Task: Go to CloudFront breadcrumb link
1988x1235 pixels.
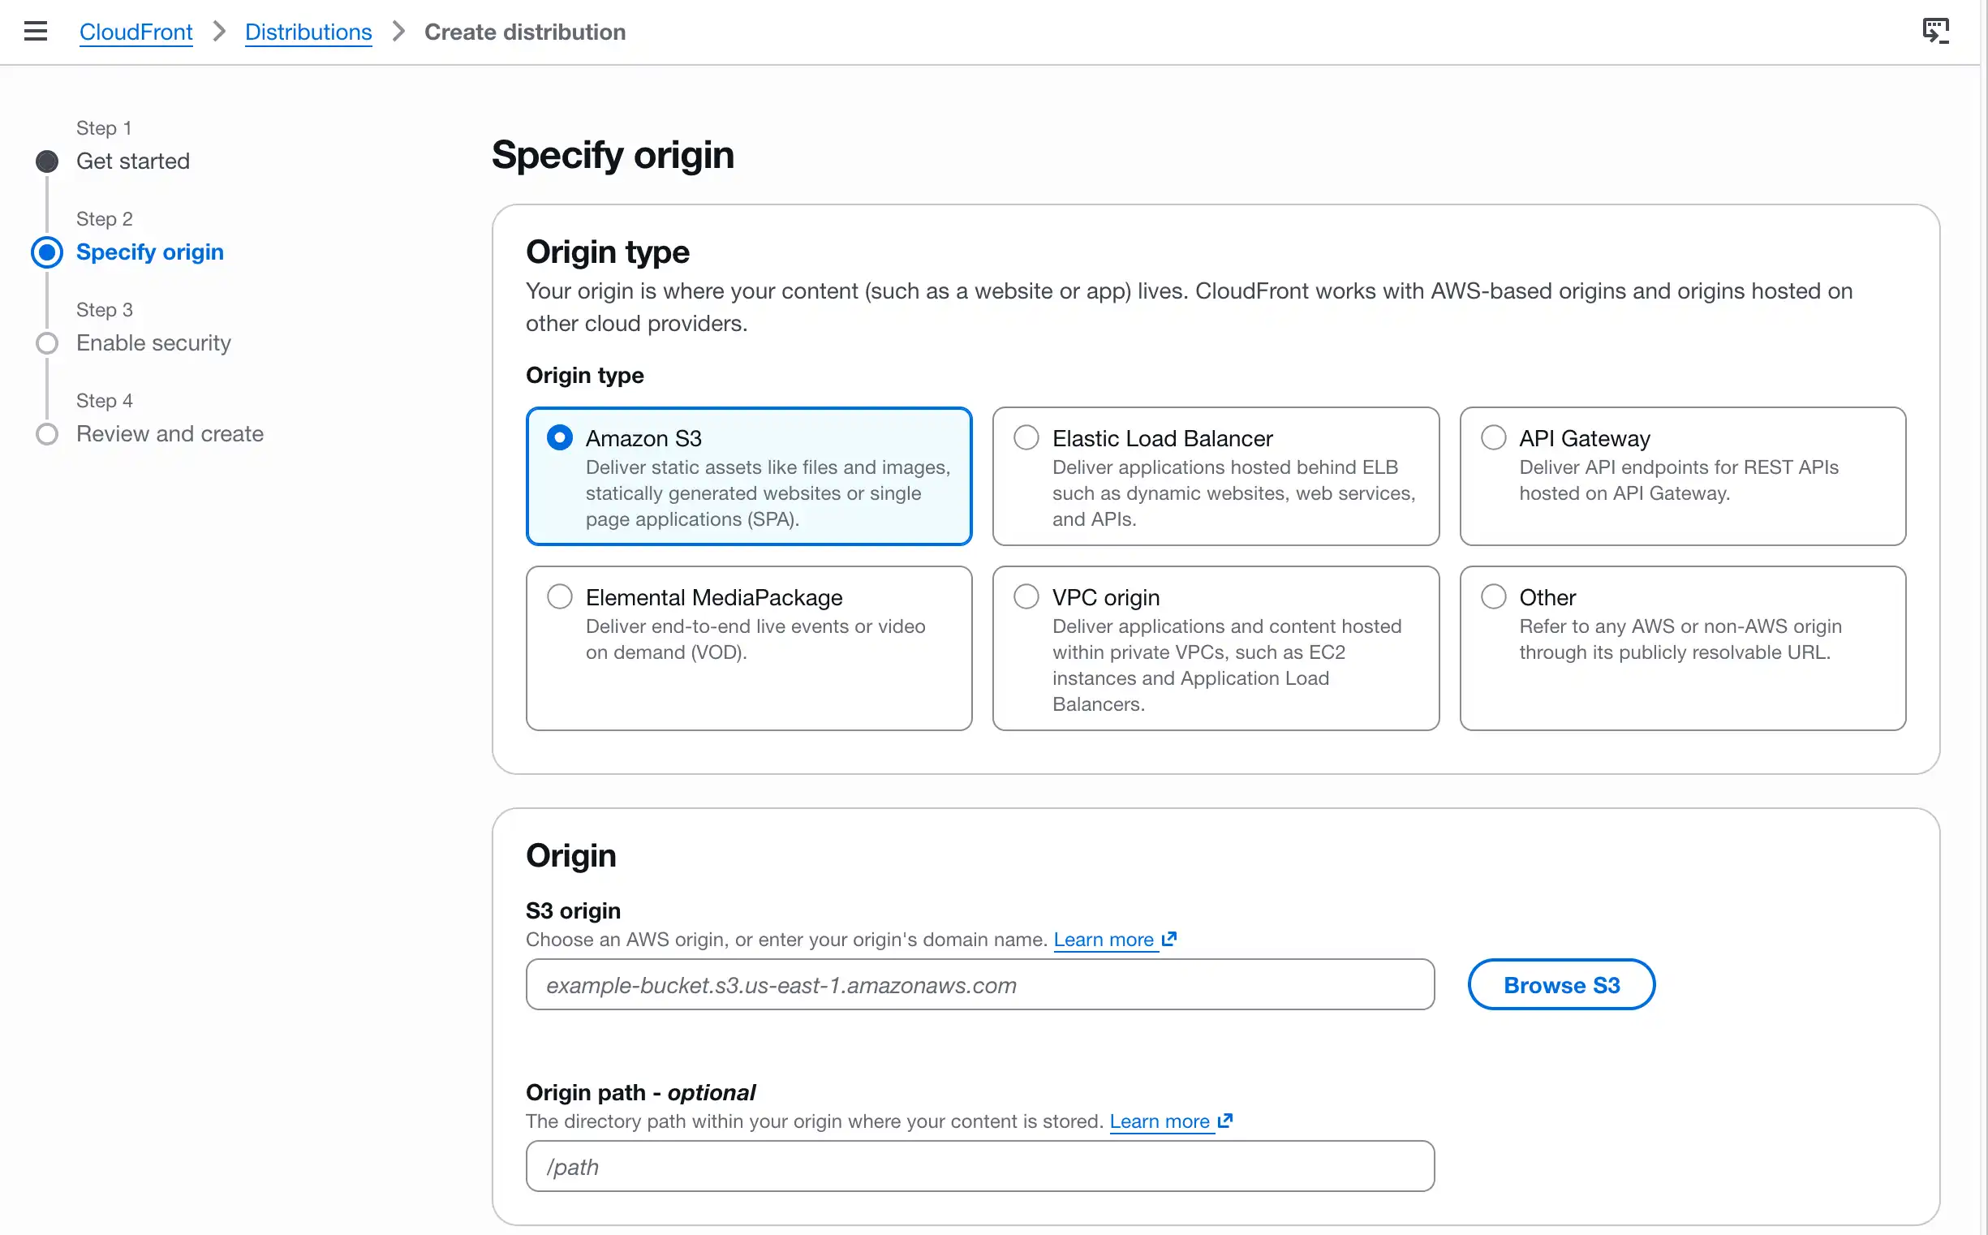Action: tap(136, 32)
